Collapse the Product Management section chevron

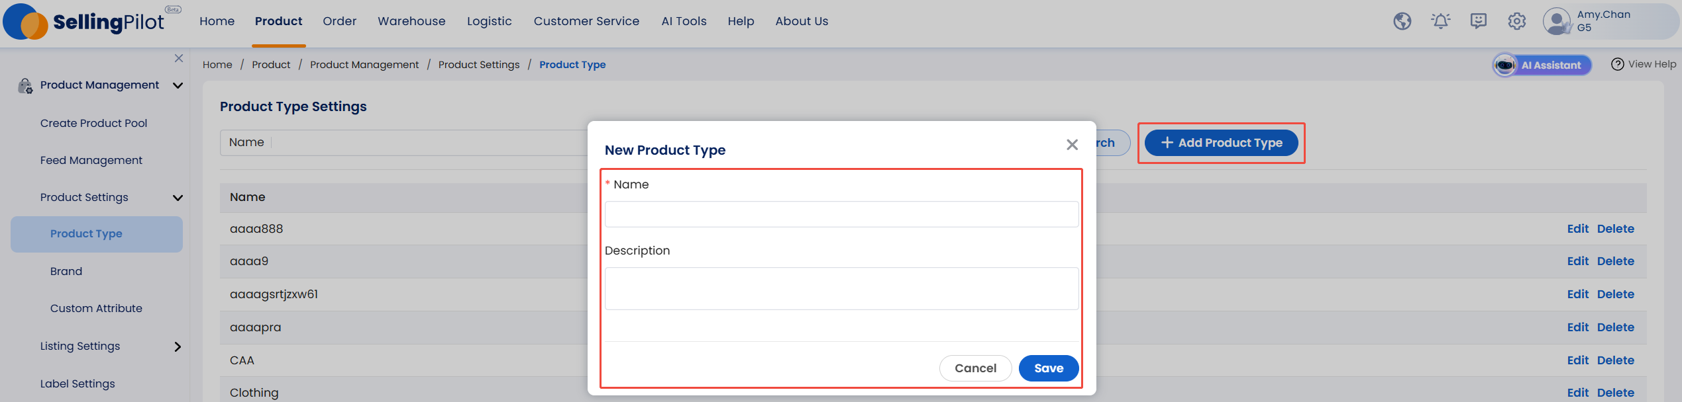click(x=178, y=85)
